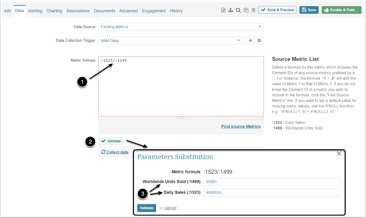Click the Collect data link
The width and height of the screenshot is (366, 218).
click(x=115, y=152)
